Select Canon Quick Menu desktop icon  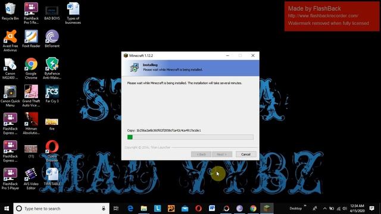pyautogui.click(x=10, y=96)
